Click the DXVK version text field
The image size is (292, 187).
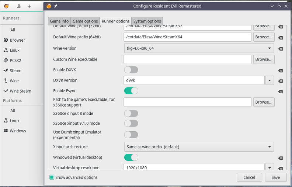(x=194, y=80)
